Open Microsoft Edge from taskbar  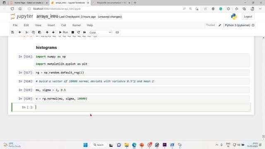click(134, 145)
